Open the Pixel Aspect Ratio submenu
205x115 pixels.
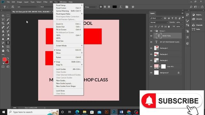pos(68,14)
